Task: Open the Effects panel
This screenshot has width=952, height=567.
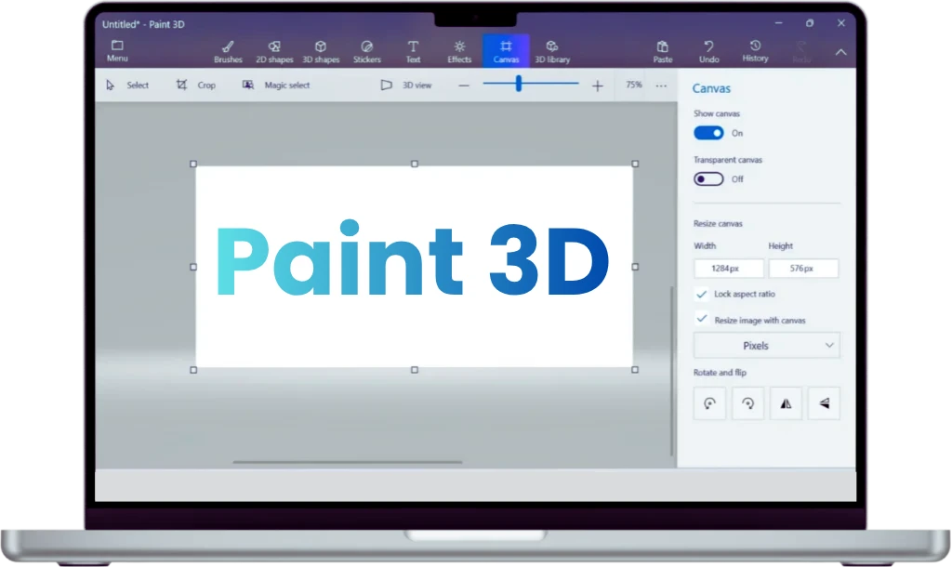Action: click(459, 51)
